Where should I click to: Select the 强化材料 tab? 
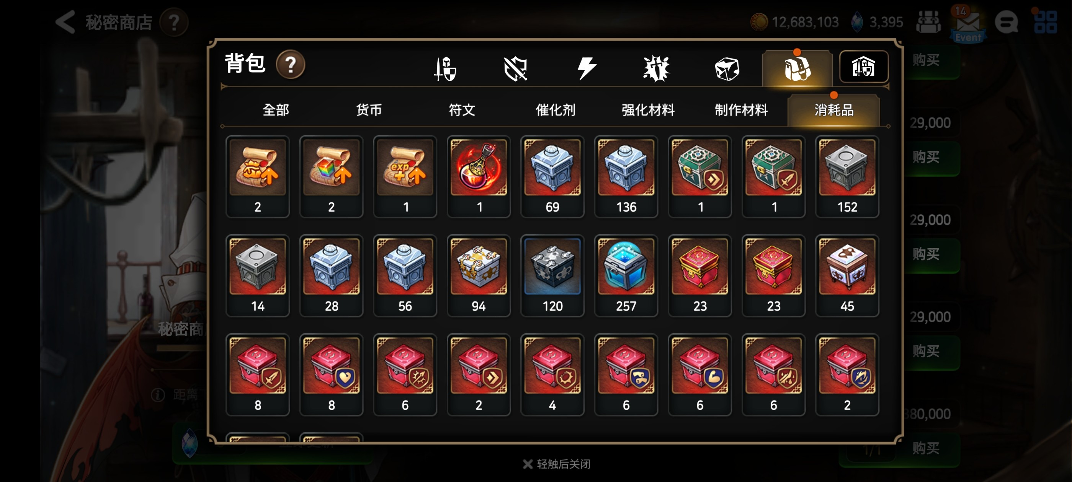648,110
